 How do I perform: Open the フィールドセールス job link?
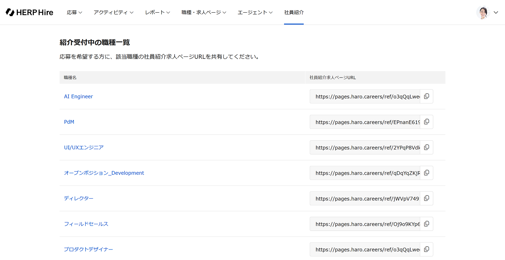86,224
